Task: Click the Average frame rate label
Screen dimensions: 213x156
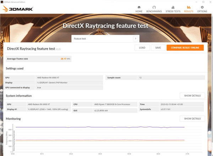Action: coord(17,59)
